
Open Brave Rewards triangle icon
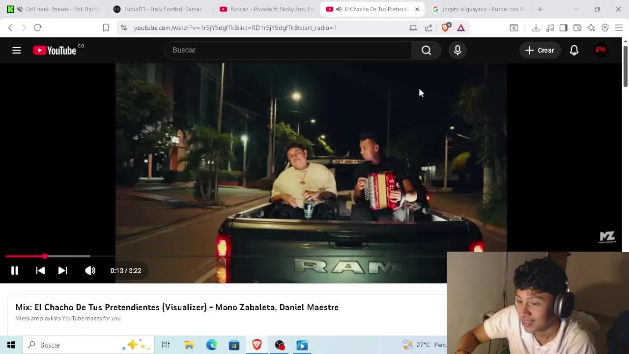(461, 28)
